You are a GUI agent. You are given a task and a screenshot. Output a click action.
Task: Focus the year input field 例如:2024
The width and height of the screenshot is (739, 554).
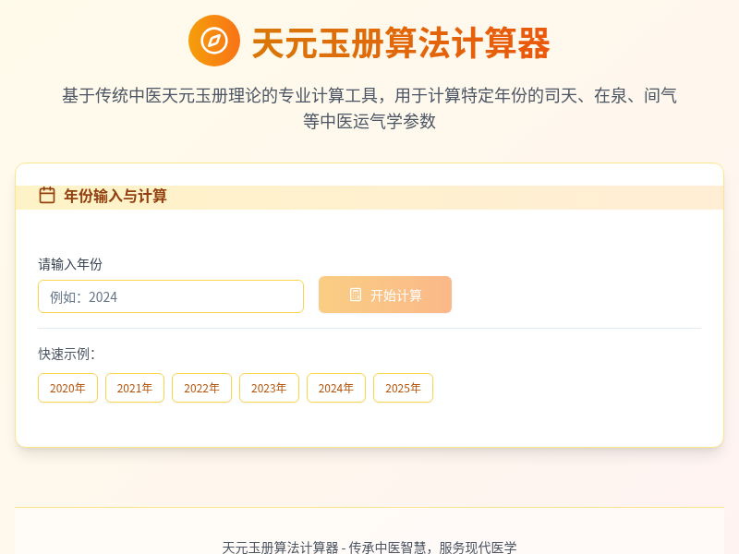pyautogui.click(x=171, y=296)
